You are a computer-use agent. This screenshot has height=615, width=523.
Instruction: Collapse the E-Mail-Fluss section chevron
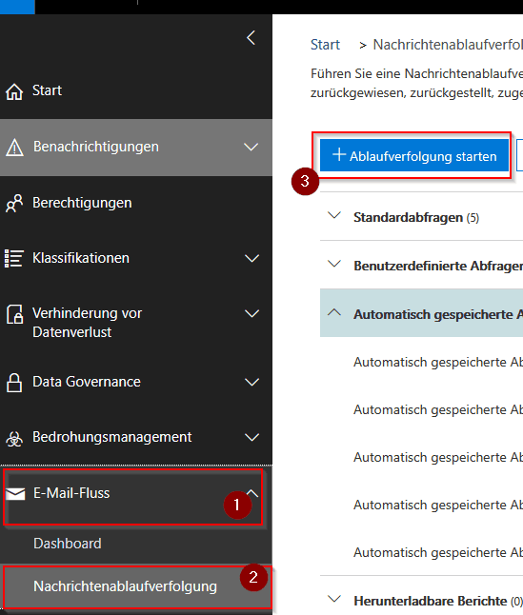point(252,493)
